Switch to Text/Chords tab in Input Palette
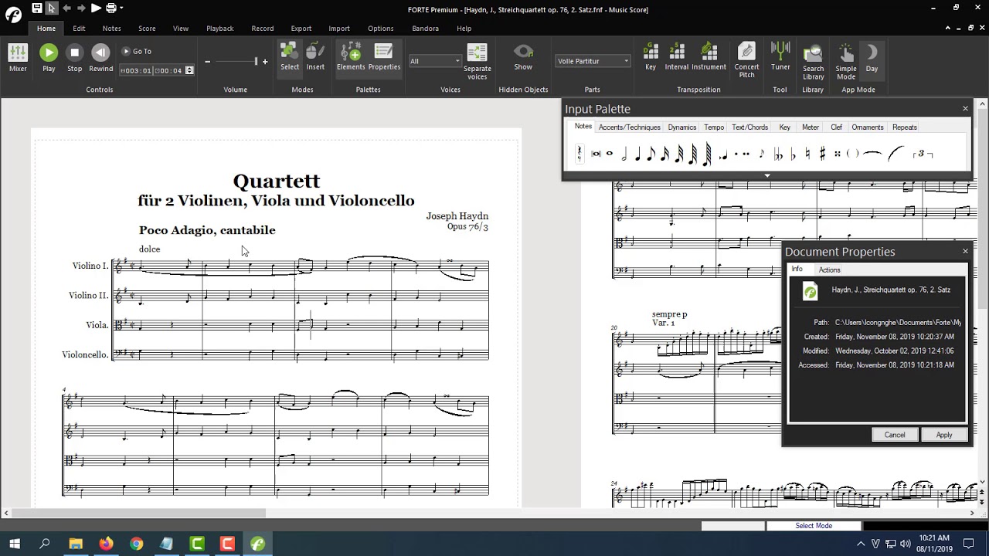This screenshot has width=989, height=556. [749, 127]
